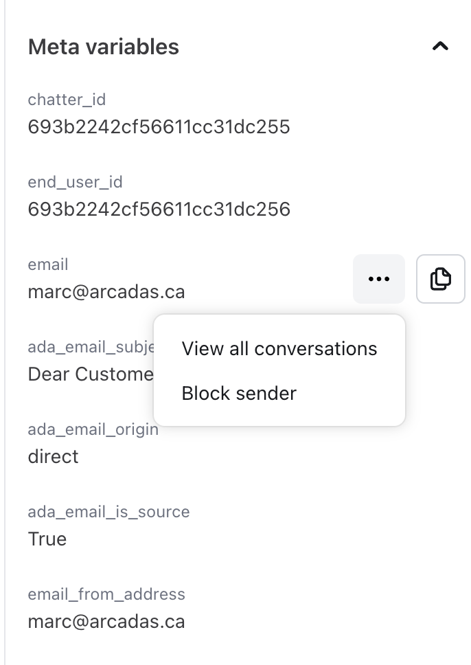The height and width of the screenshot is (665, 471).
Task: Click the chatter_id value ending in dc255
Action: click(159, 127)
